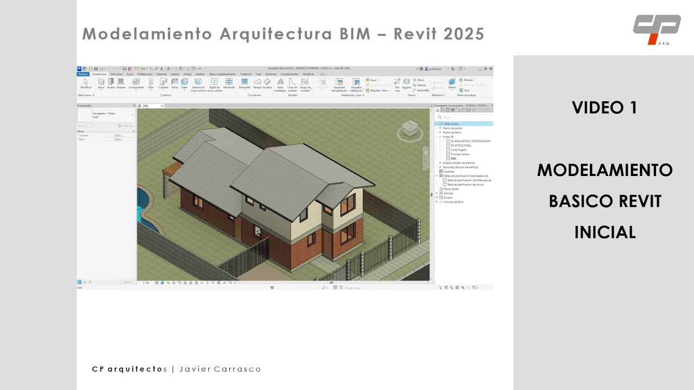Image resolution: width=694 pixels, height=390 pixels.
Task: Open the Corte Fugado view
Action: [458, 150]
